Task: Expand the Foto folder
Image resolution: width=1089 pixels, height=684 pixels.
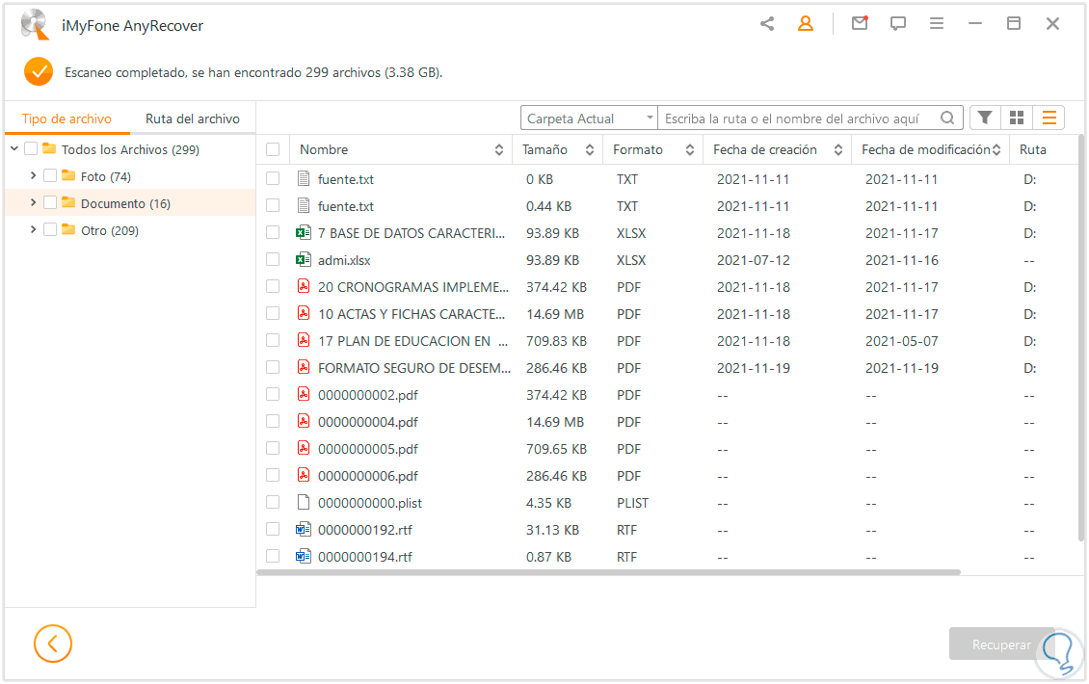Action: tap(34, 176)
